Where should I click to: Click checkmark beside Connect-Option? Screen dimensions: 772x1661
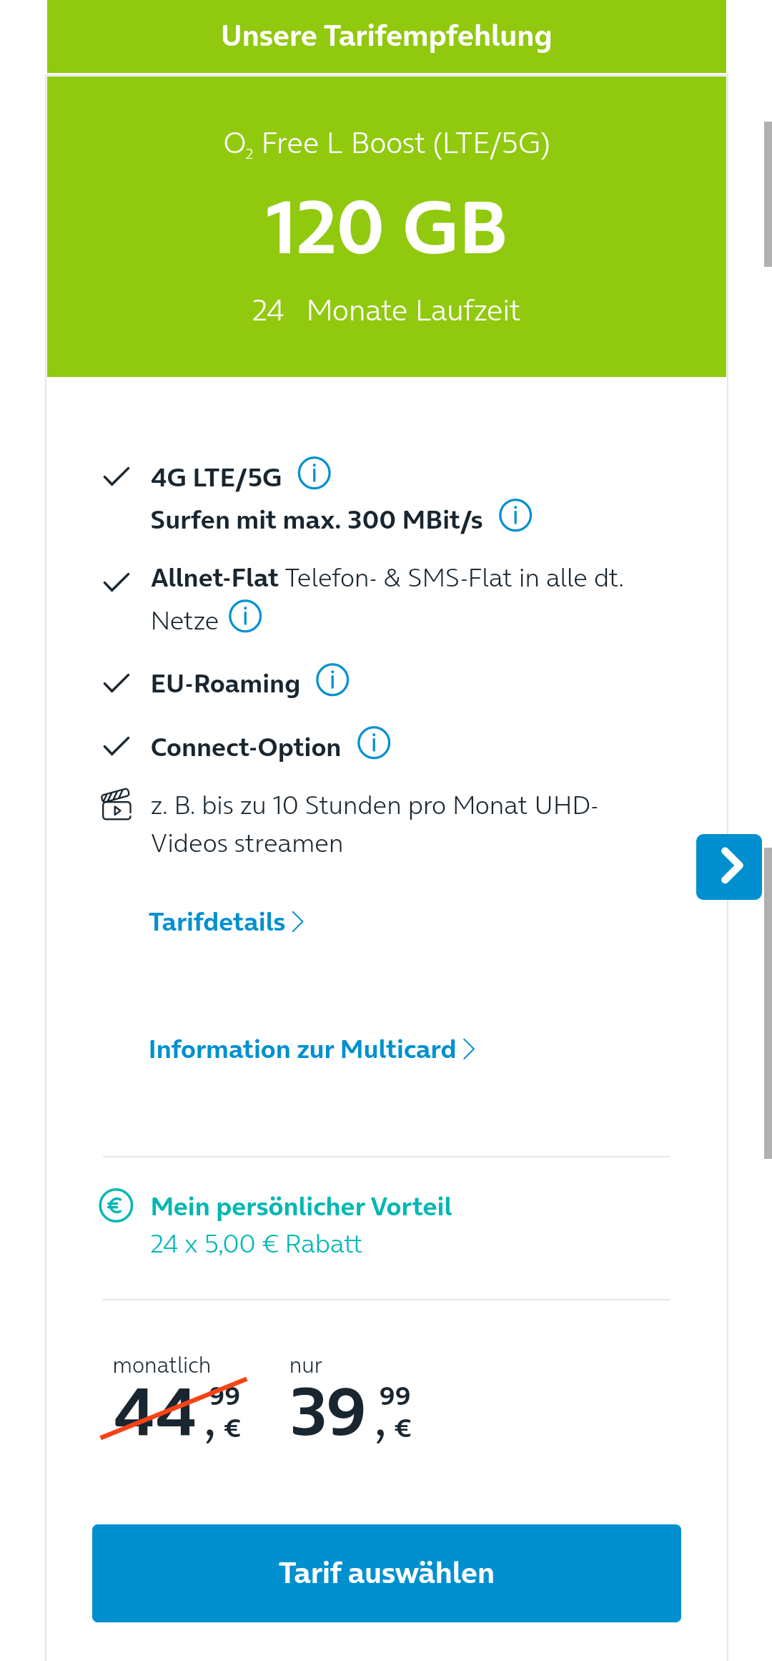pos(117,746)
